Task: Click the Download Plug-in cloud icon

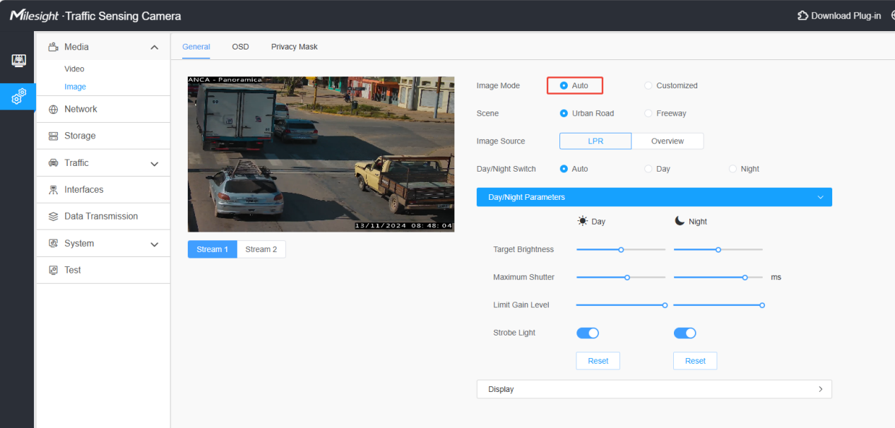Action: (802, 16)
